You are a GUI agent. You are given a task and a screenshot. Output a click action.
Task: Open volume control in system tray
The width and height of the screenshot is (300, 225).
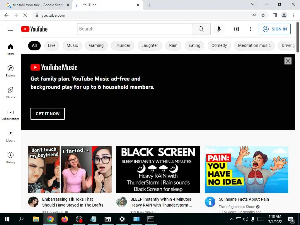246,219
